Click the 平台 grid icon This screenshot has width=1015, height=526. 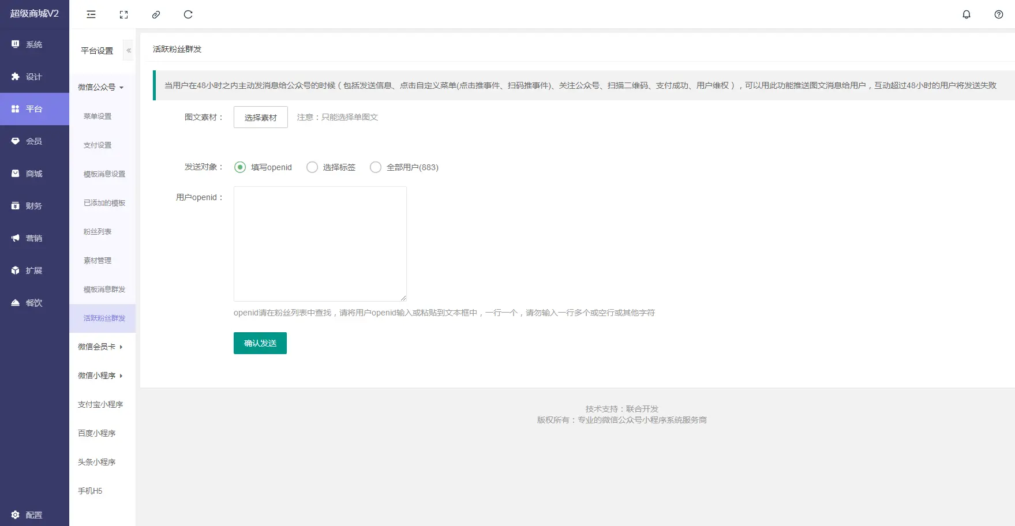pyautogui.click(x=16, y=109)
